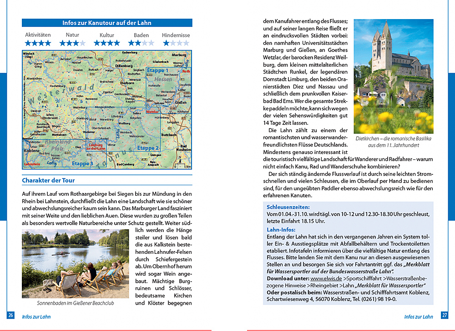Select the Hindernisse star rating
Screen dimensions: 455x331
[176, 43]
